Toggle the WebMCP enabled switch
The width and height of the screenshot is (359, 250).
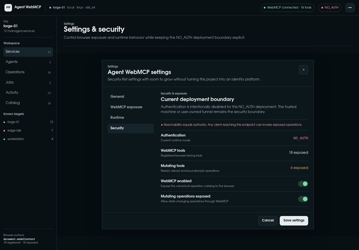pos(303,183)
